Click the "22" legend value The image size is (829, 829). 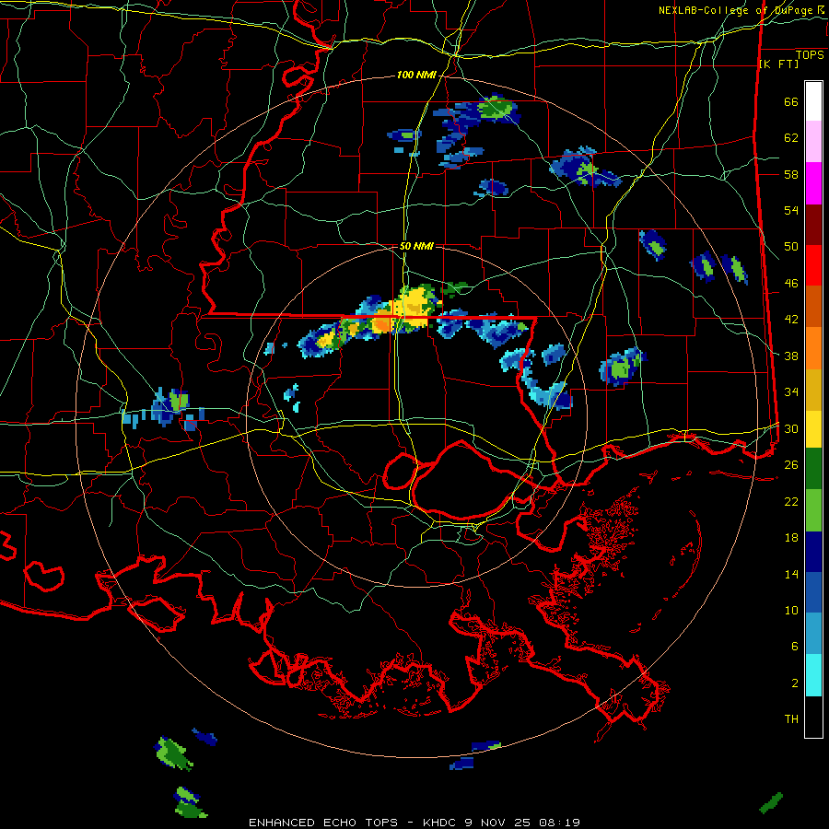click(x=791, y=501)
